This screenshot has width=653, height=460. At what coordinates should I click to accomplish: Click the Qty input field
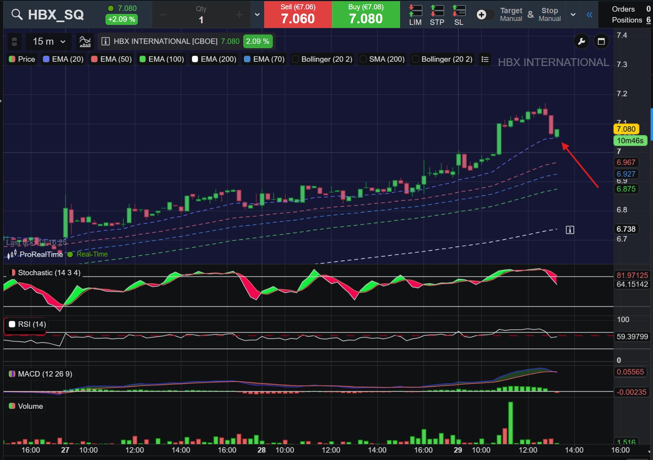coord(201,15)
